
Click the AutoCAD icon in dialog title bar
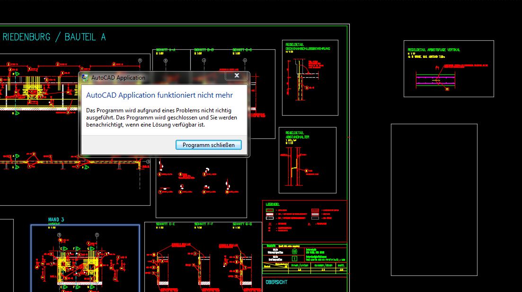[x=85, y=78]
